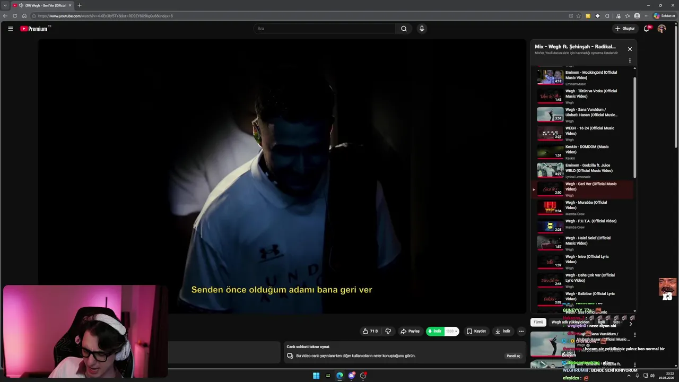Play Wegh - Tütün ve Votka playlist item
The height and width of the screenshot is (382, 679).
582,95
